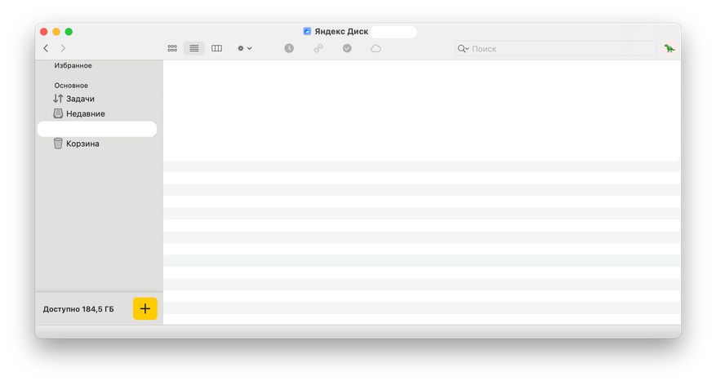Click the checkmark circle toolbar icon

point(347,48)
